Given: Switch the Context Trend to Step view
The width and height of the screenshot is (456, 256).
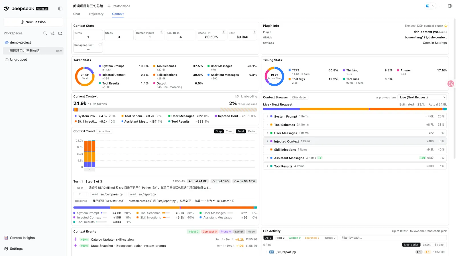Looking at the screenshot, I should coord(219,131).
